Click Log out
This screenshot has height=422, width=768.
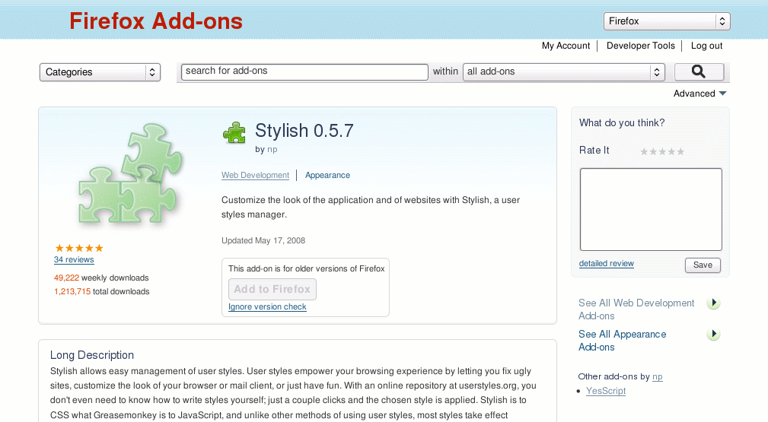(x=707, y=46)
